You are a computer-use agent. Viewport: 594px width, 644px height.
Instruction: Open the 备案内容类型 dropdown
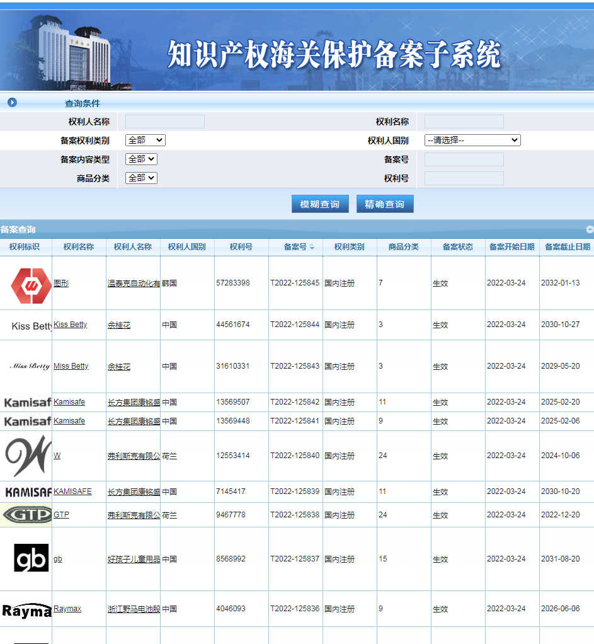coord(141,159)
